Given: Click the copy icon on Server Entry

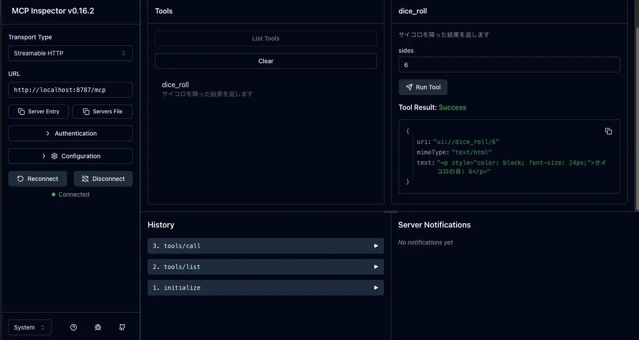Looking at the screenshot, I should [x=21, y=112].
